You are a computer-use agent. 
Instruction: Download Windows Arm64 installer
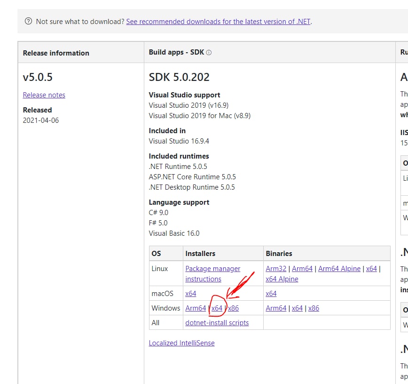pyautogui.click(x=196, y=308)
